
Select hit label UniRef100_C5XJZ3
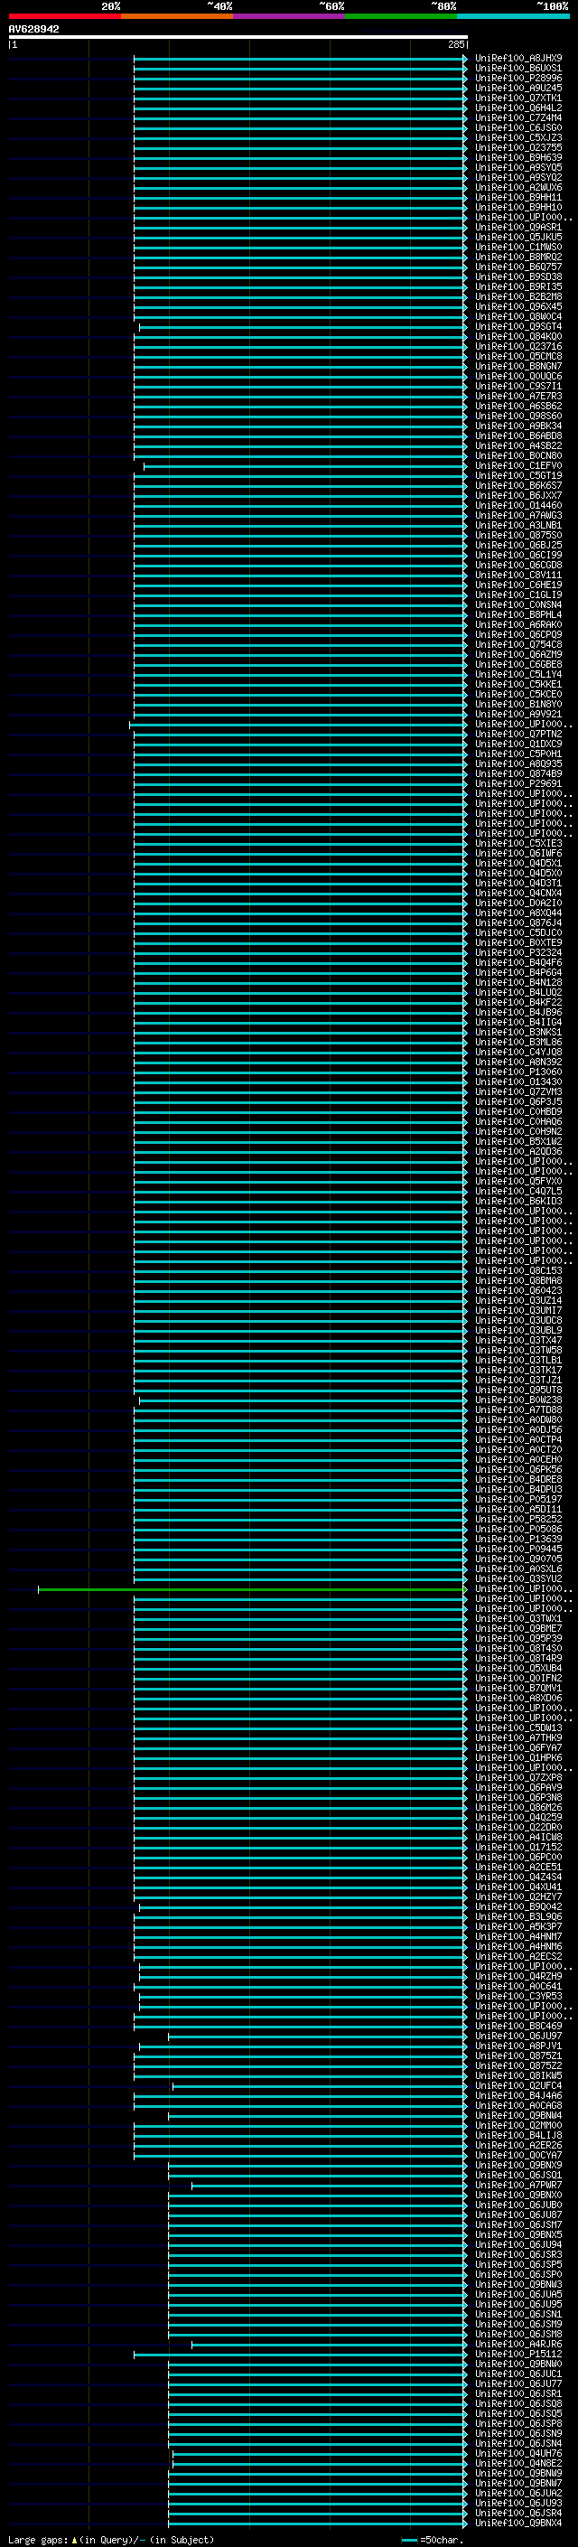tap(518, 137)
